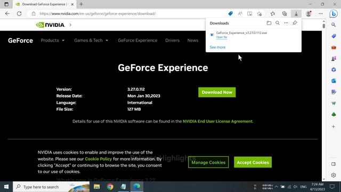
Task: Open NVIDIA End User License Agreement link
Action: 217,121
